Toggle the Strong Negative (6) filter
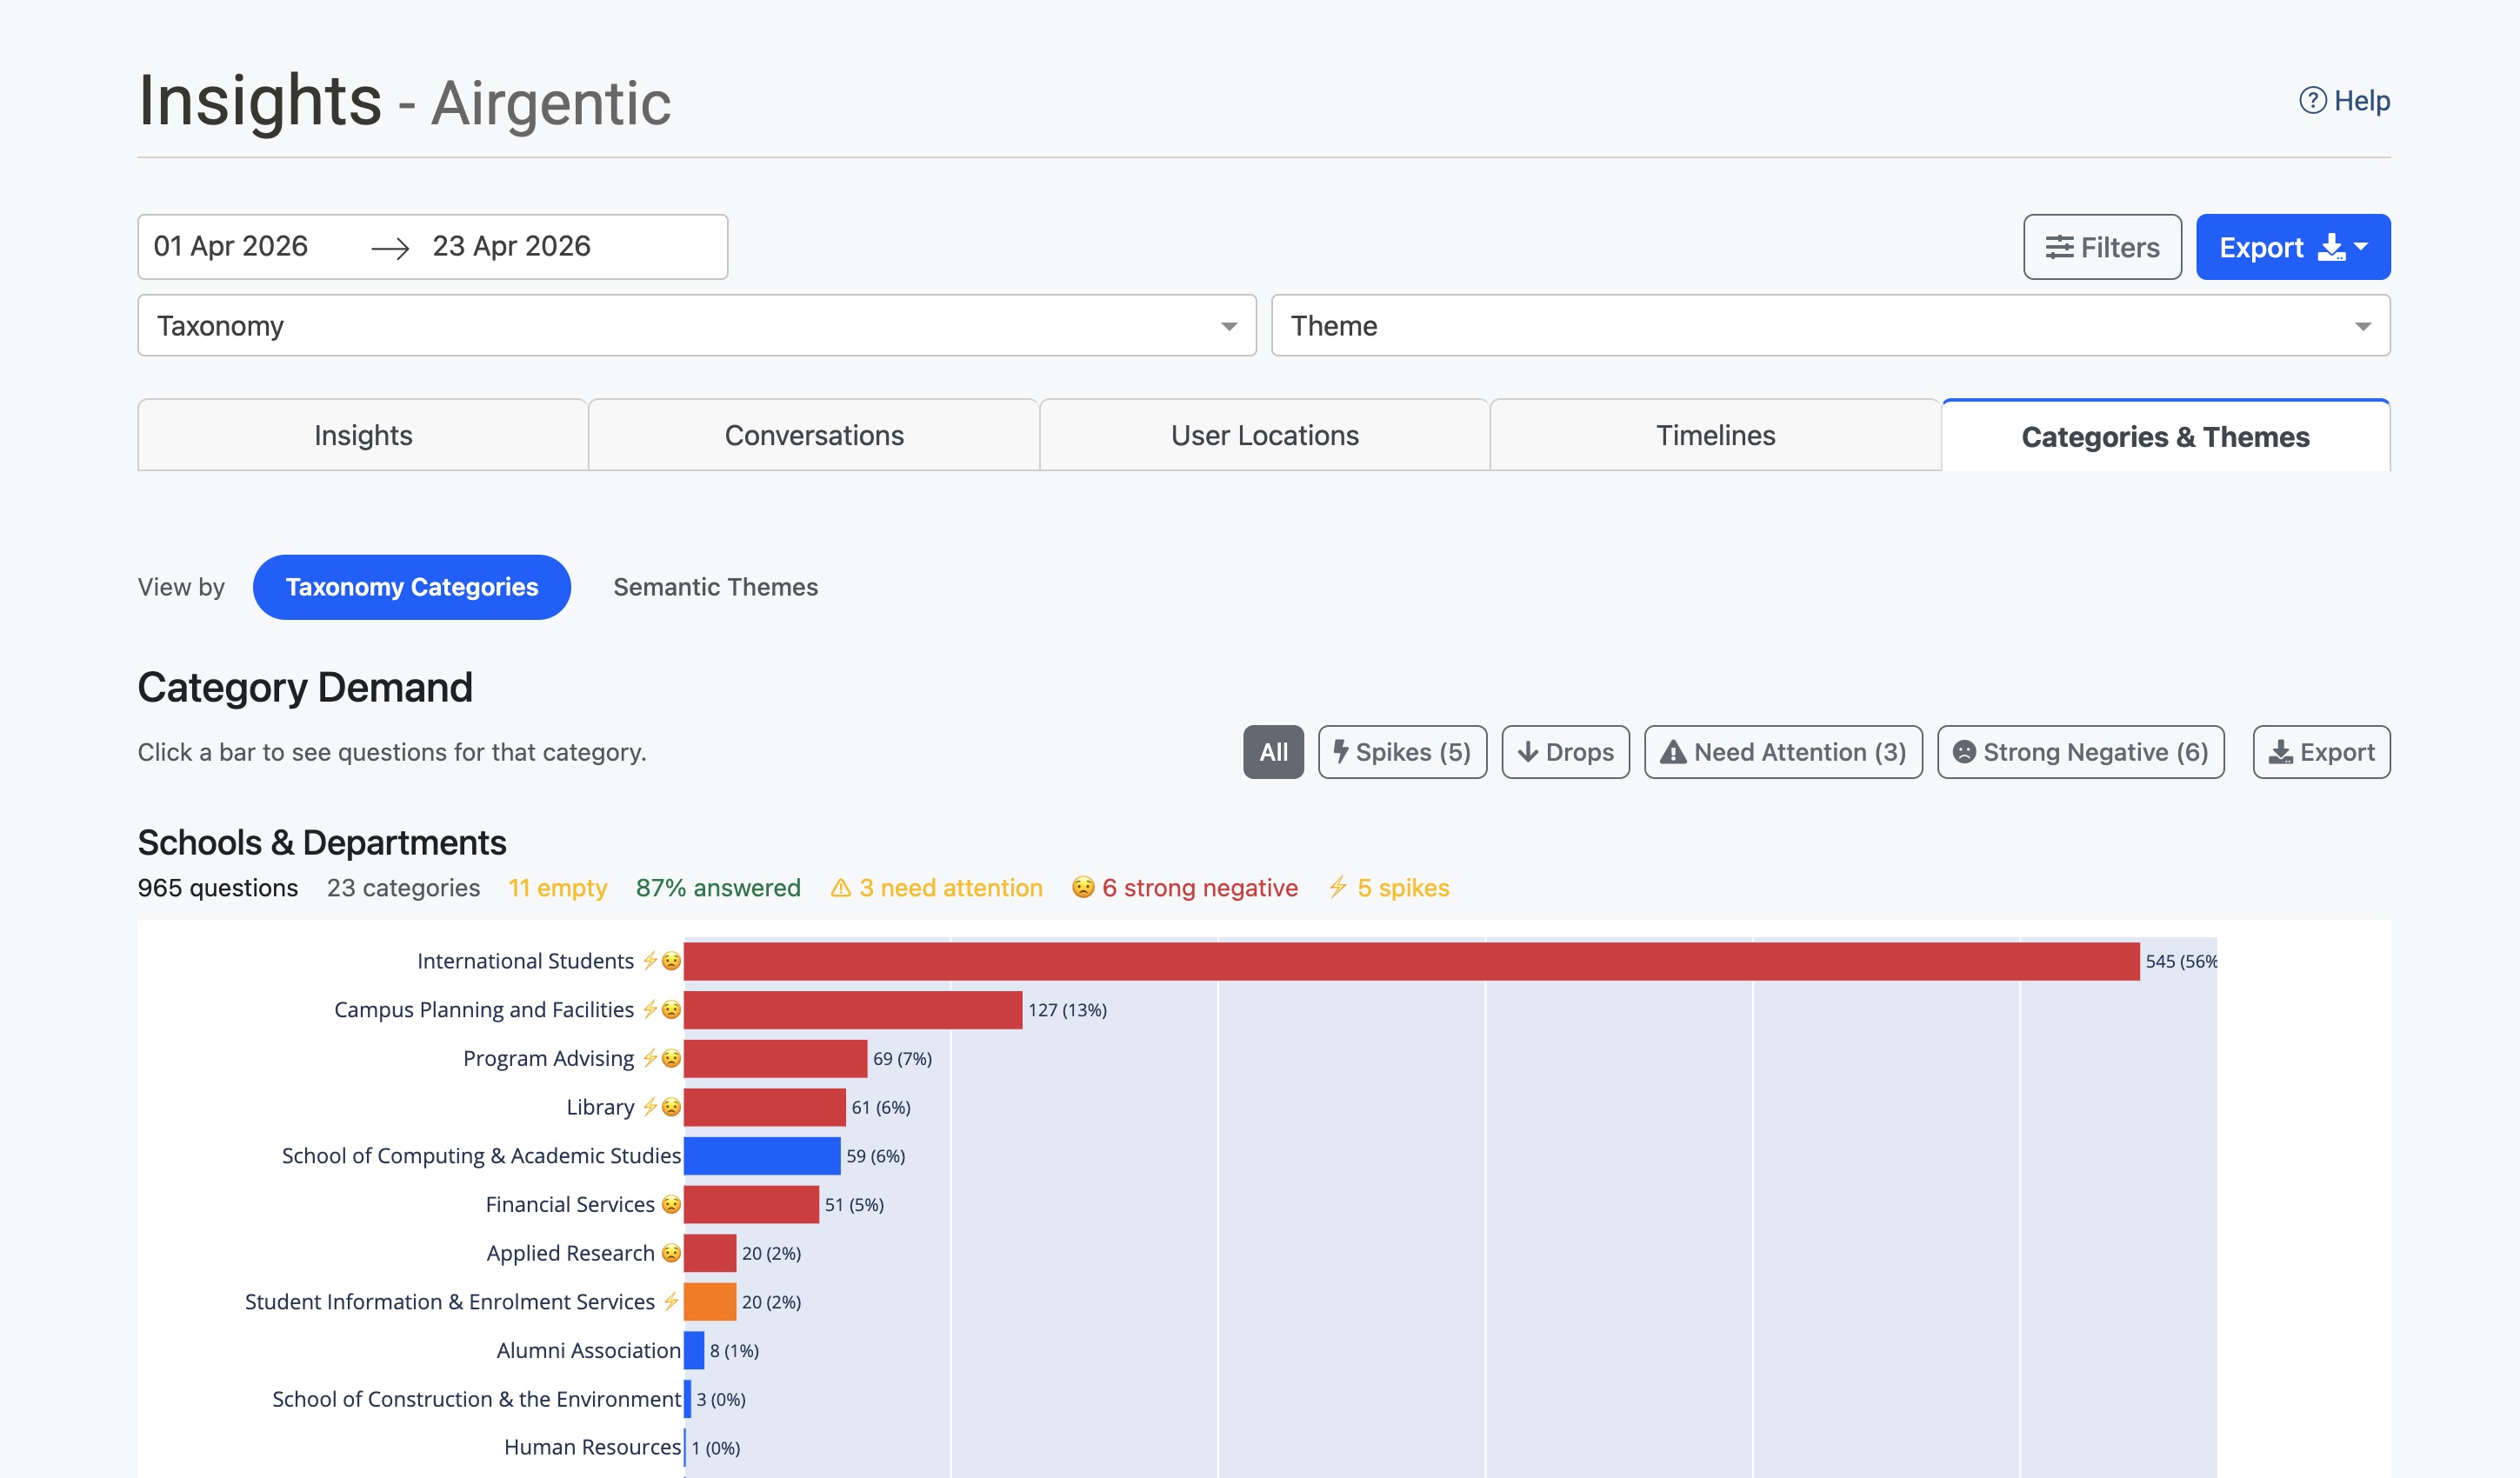This screenshot has height=1478, width=2520. point(2080,752)
